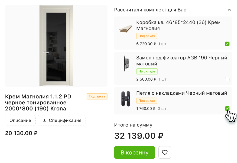Image resolution: width=237 pixels, height=163 pixels.
Task: Click the large door product photo
Action: [56, 46]
